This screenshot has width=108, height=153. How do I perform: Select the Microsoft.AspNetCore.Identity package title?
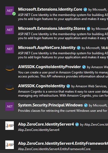coord(47,48)
